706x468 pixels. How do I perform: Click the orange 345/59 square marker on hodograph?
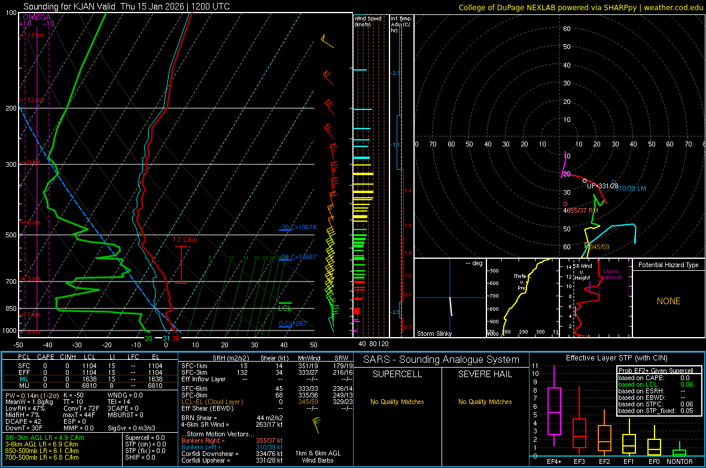587,245
